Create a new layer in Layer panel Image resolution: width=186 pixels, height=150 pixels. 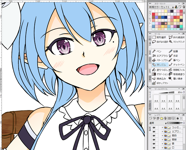point(151,118)
